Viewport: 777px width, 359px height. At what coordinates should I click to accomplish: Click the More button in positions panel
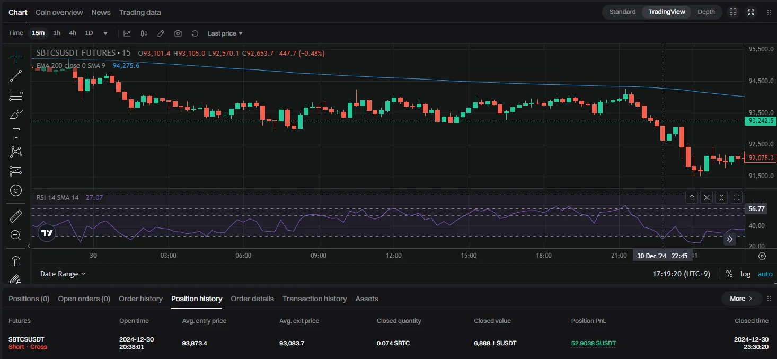741,299
